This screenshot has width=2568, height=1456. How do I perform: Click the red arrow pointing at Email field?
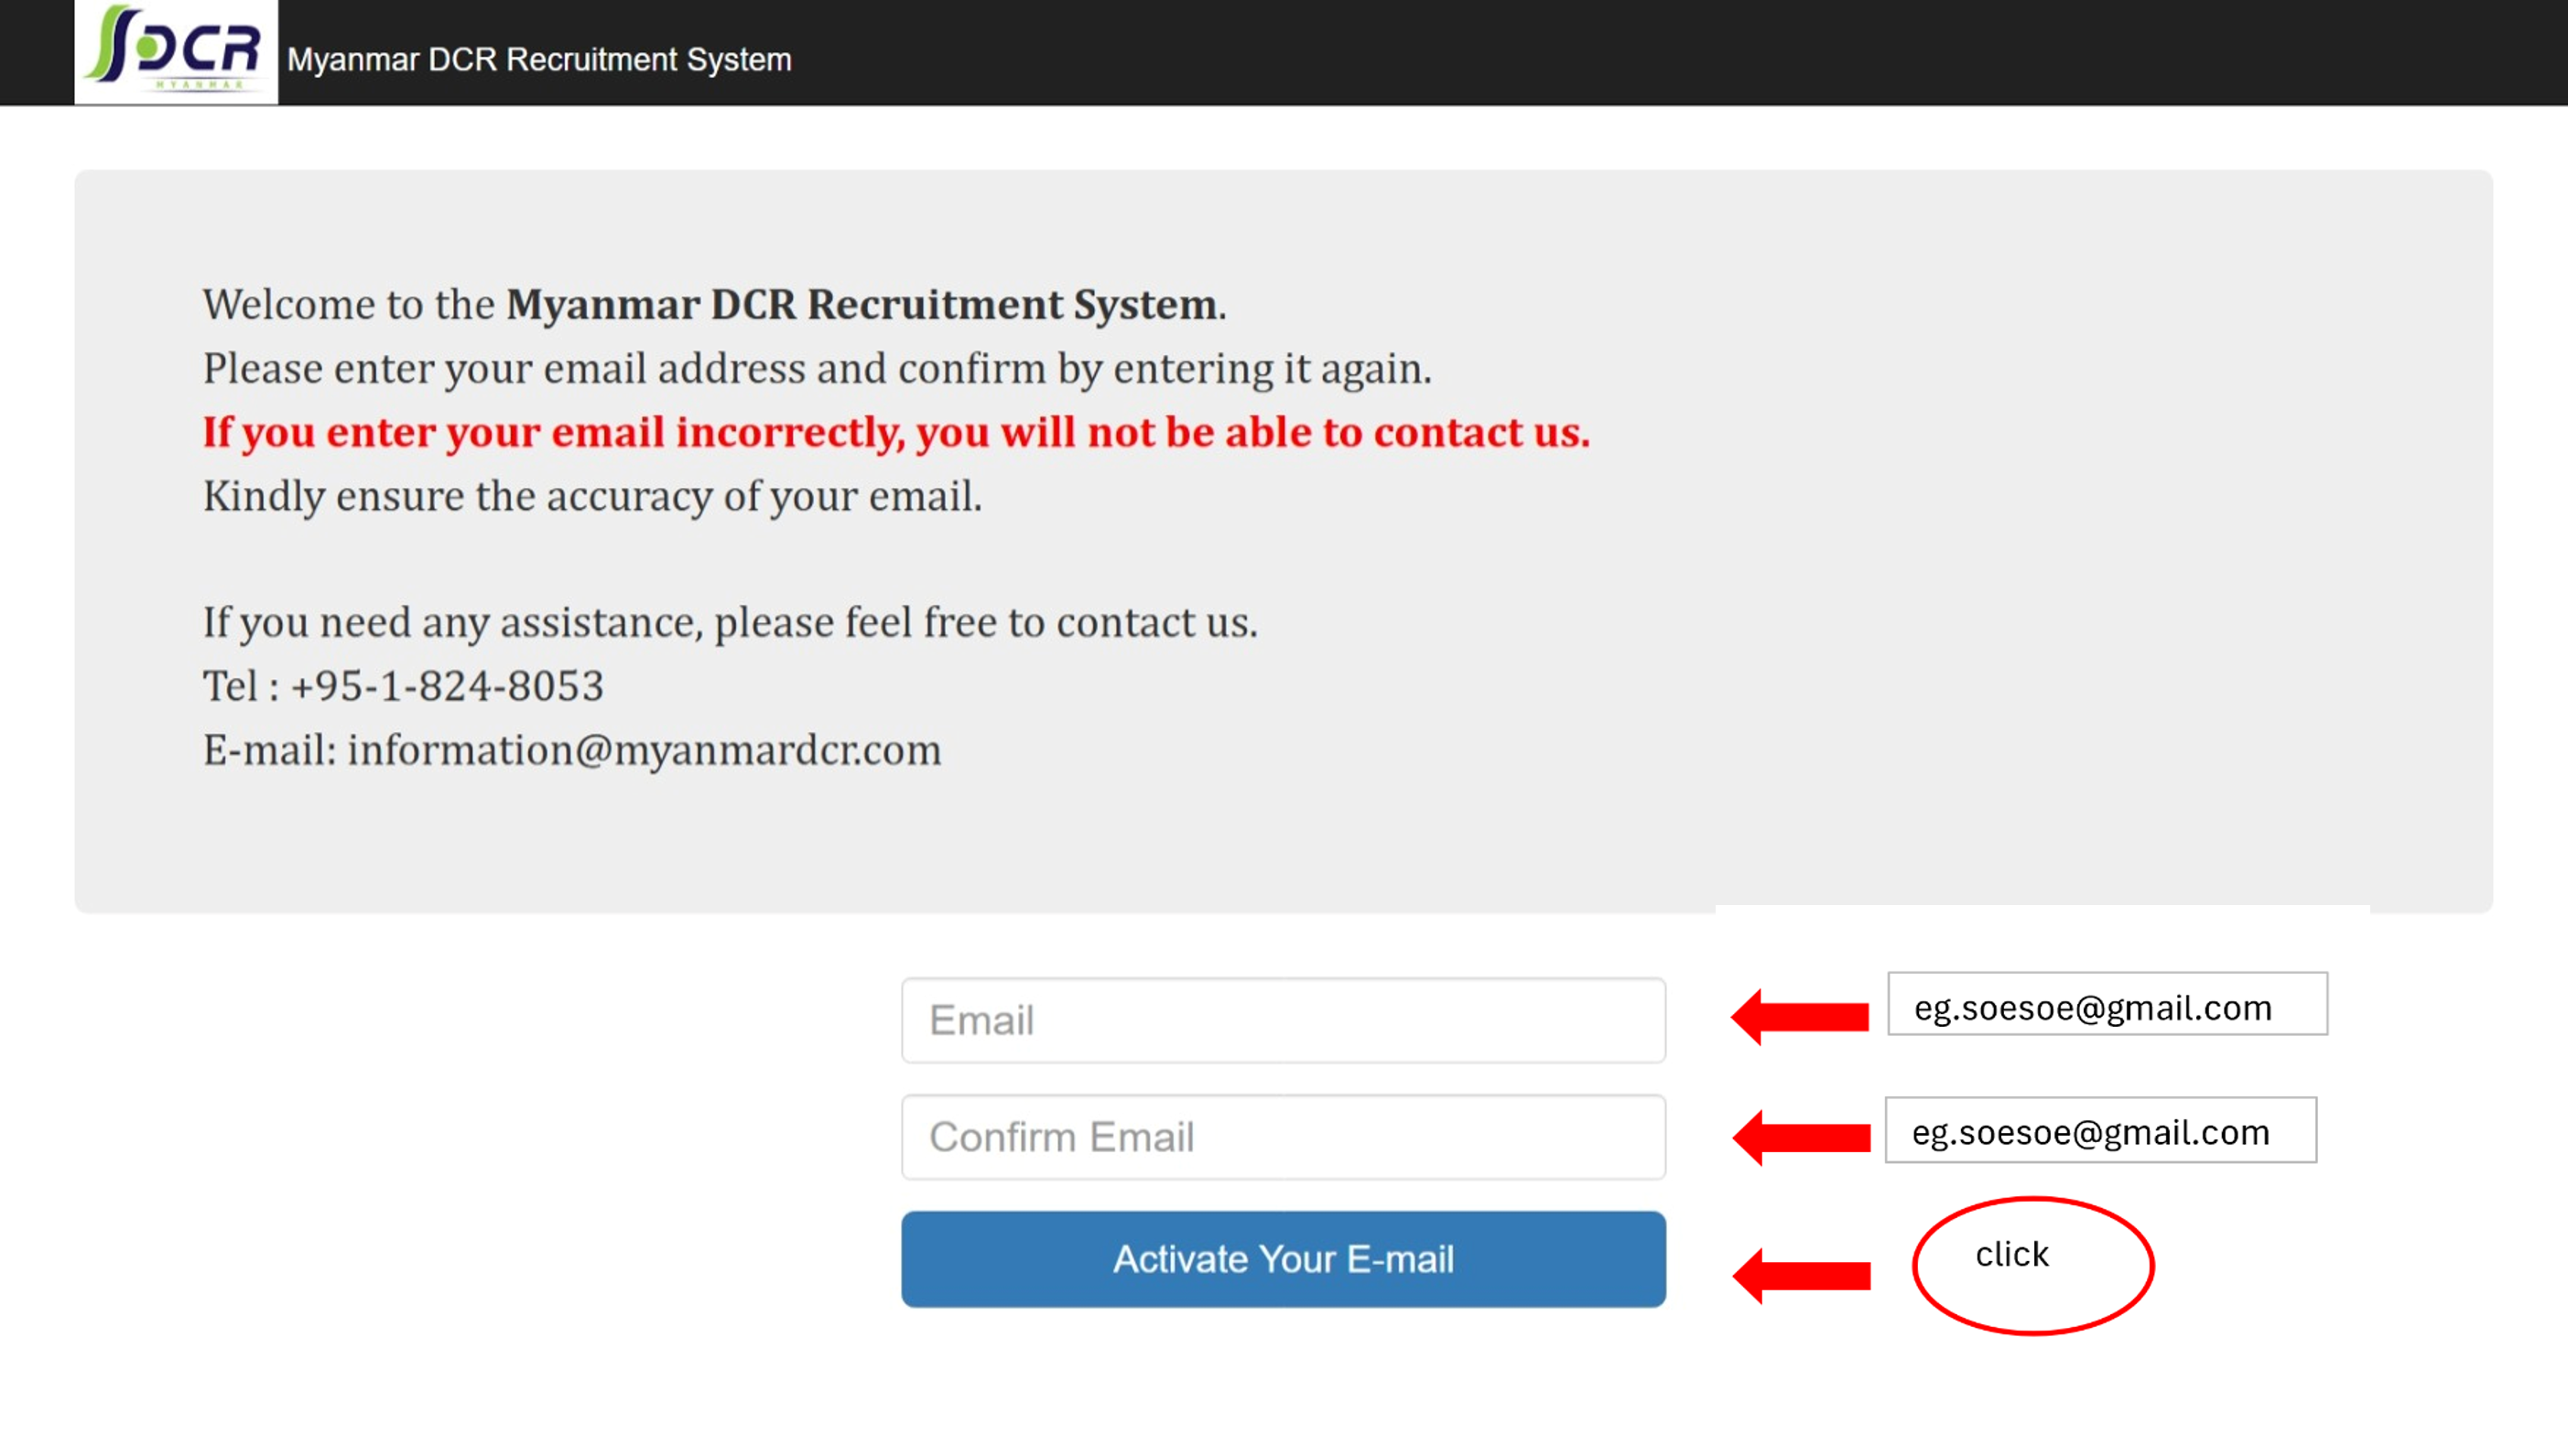tap(1800, 1016)
